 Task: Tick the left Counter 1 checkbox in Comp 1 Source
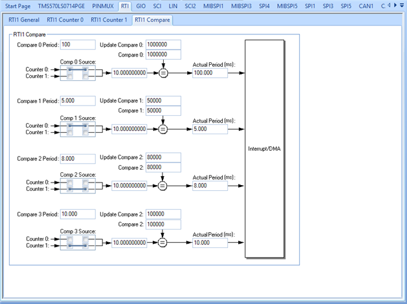[x=70, y=133]
